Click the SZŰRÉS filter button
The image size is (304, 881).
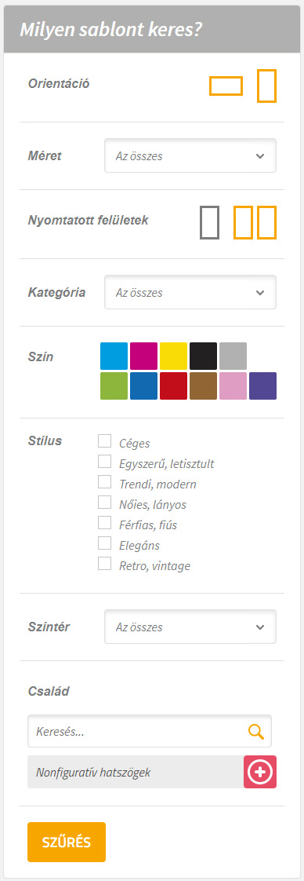click(66, 842)
